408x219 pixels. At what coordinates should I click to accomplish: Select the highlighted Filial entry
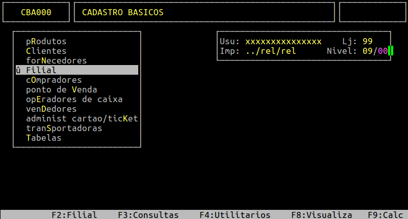[41, 70]
